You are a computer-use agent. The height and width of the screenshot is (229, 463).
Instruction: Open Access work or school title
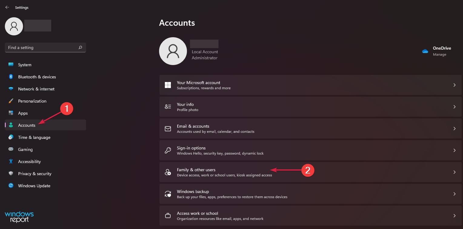click(x=198, y=213)
